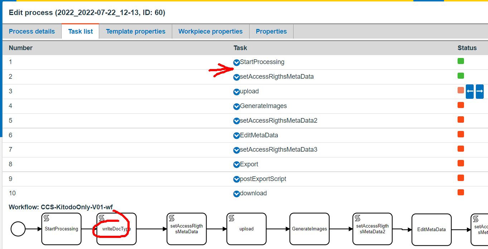Click the red status square for download task
Viewport: 488px width, 249px height.
point(461,192)
